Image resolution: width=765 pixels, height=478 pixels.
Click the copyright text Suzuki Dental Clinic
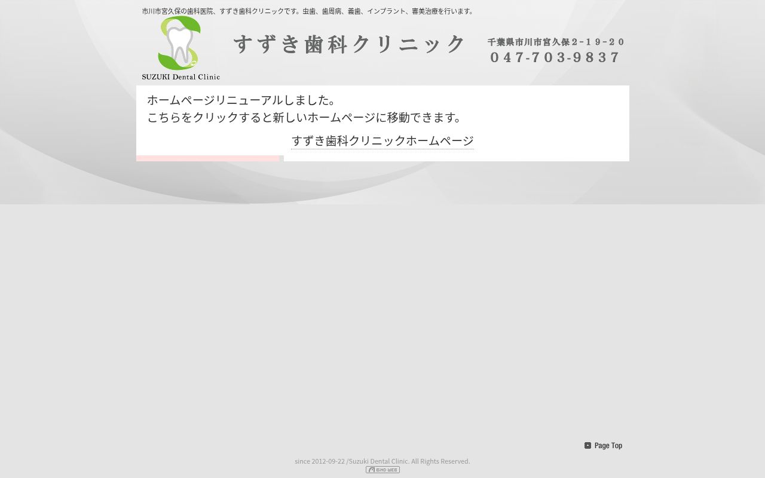click(382, 461)
